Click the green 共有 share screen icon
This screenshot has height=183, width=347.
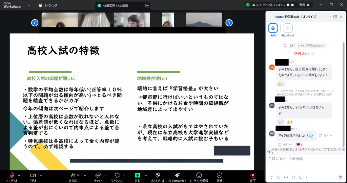[137, 175]
